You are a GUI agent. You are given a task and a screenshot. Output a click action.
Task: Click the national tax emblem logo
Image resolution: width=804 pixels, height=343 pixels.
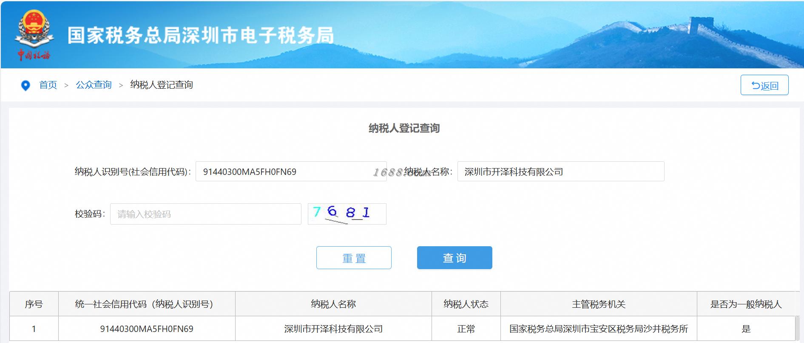(x=34, y=36)
